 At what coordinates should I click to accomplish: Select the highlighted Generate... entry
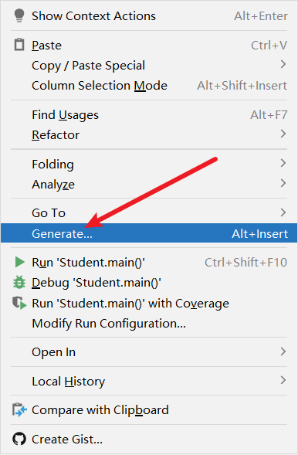point(149,233)
